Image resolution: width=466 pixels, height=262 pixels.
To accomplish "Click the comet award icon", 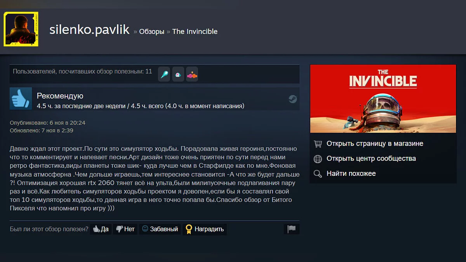I will [x=164, y=74].
